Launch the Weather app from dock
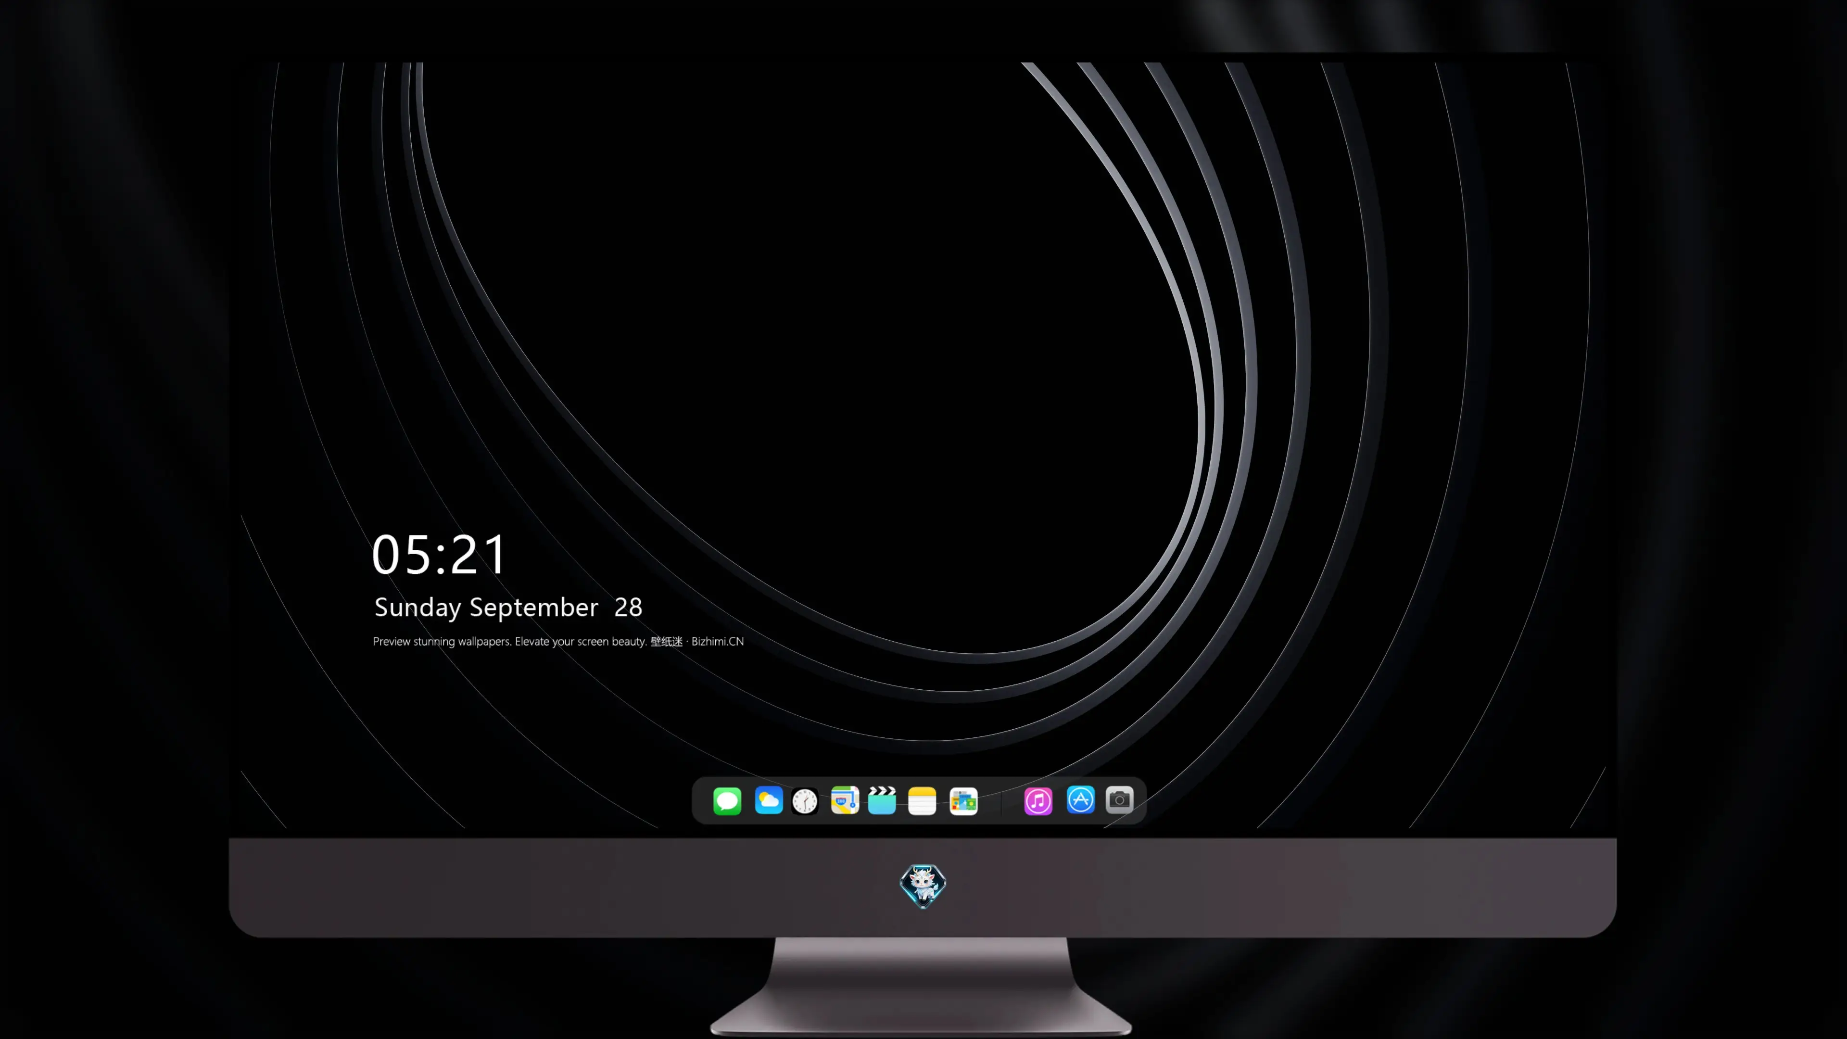This screenshot has height=1039, width=1847. click(x=768, y=800)
